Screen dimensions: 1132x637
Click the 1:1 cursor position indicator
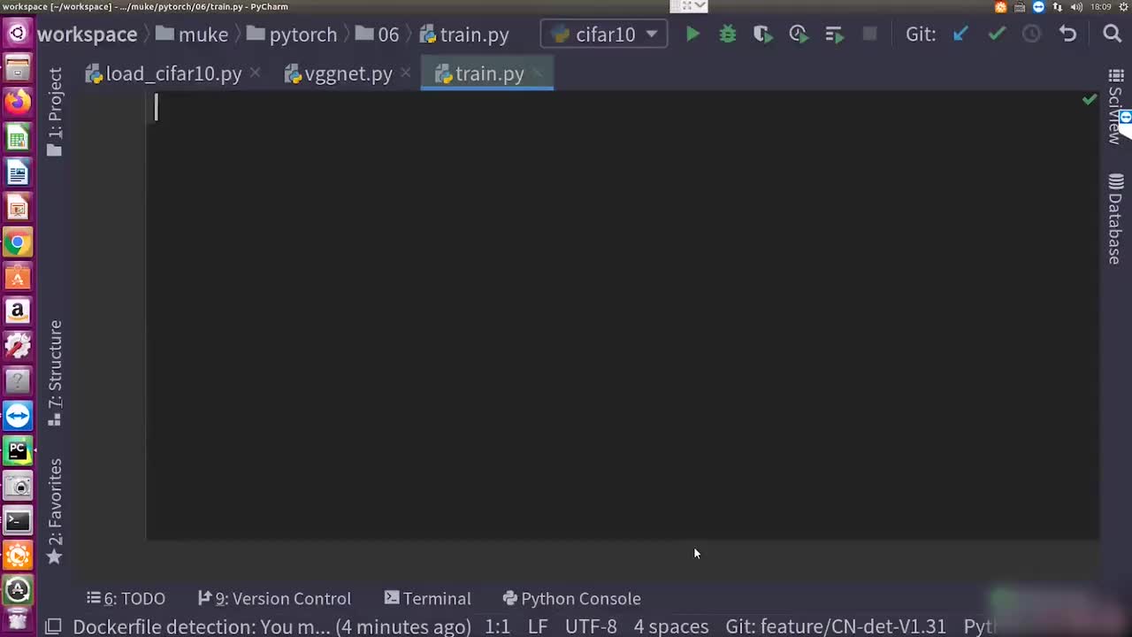(x=497, y=627)
